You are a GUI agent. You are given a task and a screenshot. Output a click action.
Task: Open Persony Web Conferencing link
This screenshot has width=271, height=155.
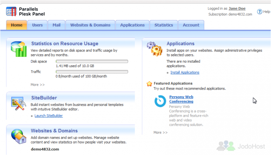[x=181, y=99]
